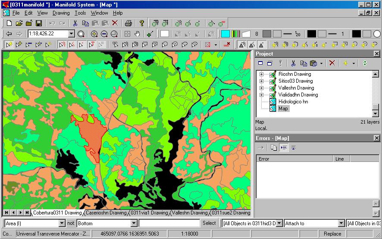Click the cyan foreground color swatch
This screenshot has width=382, height=239.
(225, 34)
